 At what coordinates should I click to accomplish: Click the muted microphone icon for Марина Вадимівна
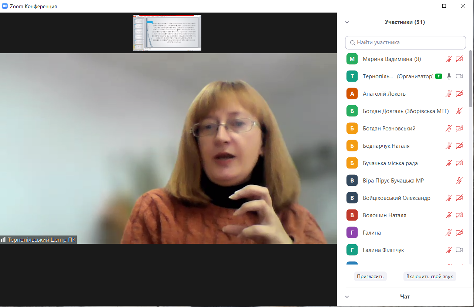coord(449,59)
